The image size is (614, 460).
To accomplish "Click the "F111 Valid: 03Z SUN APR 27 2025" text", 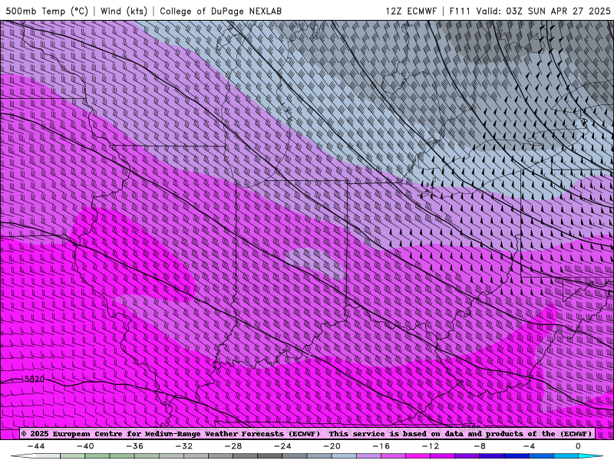I will pos(530,11).
